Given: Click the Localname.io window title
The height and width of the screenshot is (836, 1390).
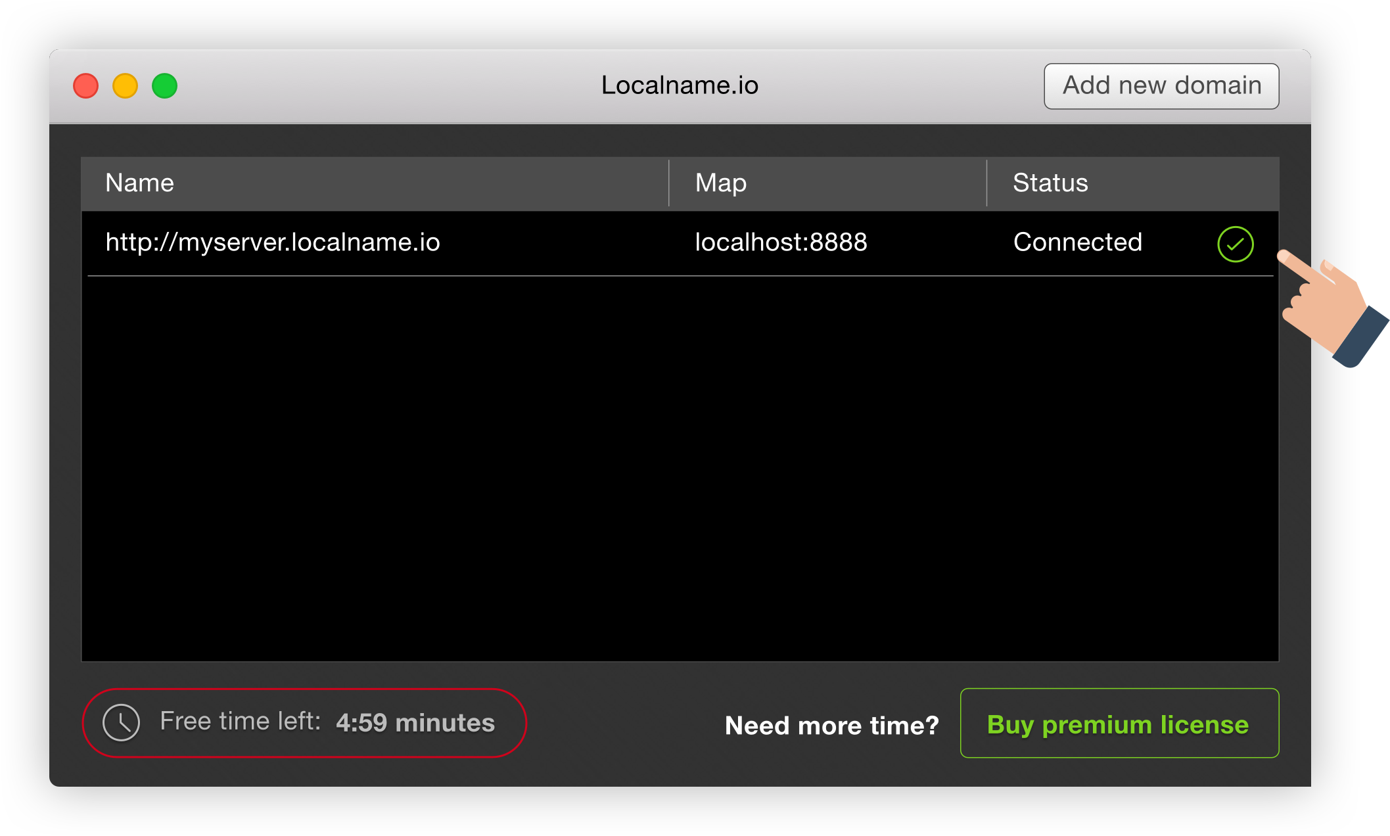Looking at the screenshot, I should (x=680, y=85).
